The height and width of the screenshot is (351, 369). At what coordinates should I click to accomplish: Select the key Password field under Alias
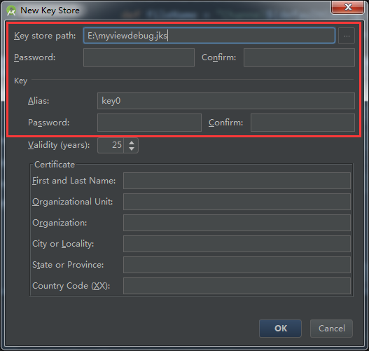(149, 123)
